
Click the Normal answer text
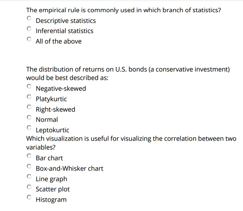pyautogui.click(x=47, y=120)
